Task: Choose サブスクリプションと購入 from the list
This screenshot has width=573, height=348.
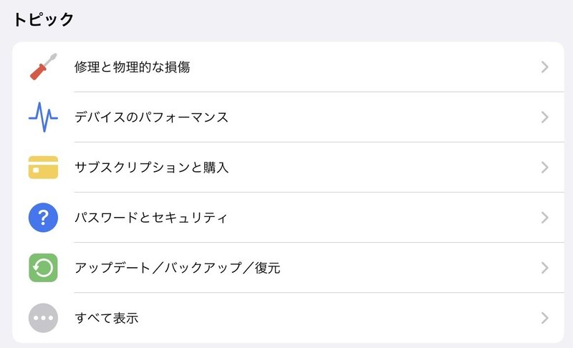Action: coord(289,168)
